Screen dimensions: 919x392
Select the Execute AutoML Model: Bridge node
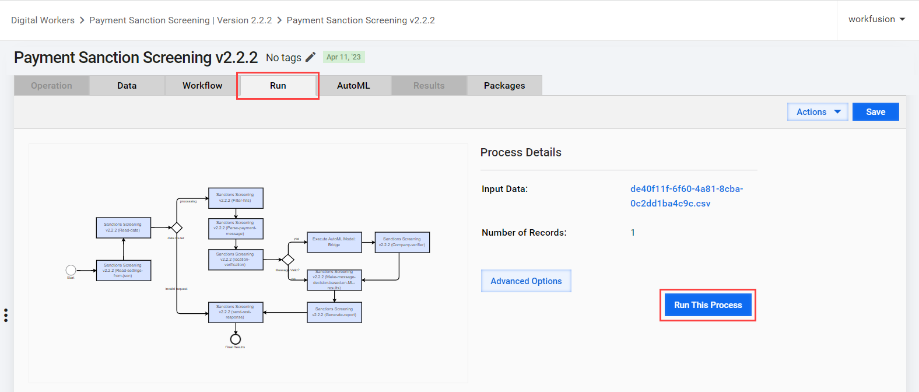point(334,242)
